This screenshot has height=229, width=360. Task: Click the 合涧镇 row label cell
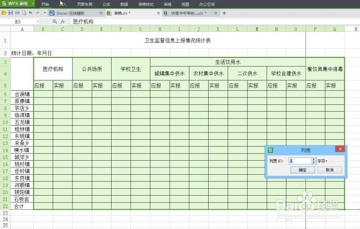[22, 94]
